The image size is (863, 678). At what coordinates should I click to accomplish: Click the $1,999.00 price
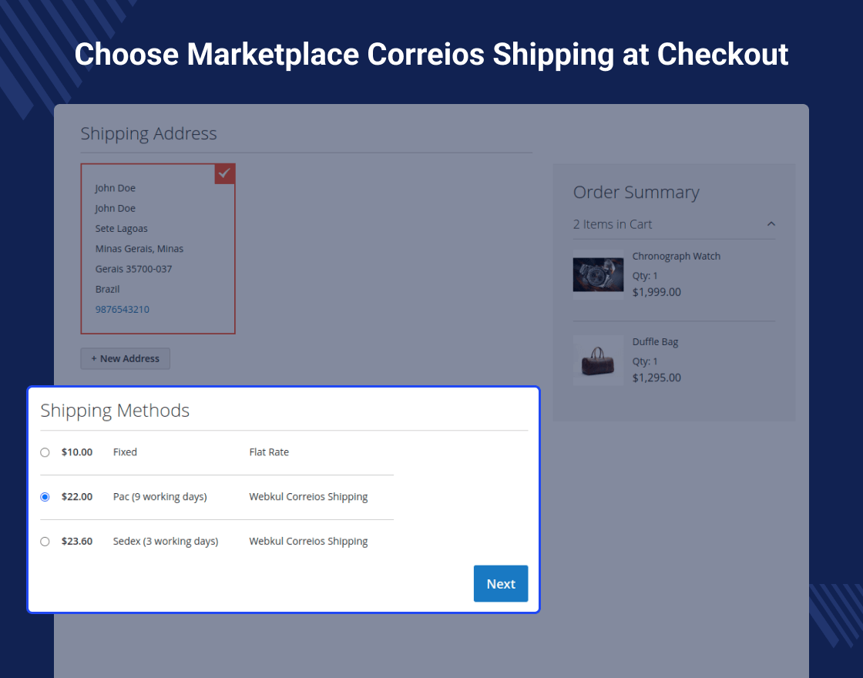click(x=656, y=292)
